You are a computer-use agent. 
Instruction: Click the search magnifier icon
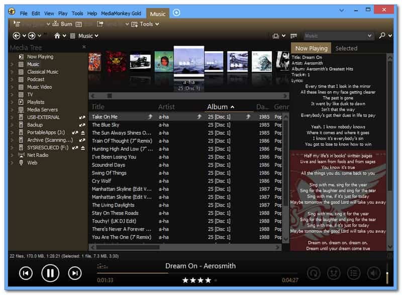click(382, 36)
